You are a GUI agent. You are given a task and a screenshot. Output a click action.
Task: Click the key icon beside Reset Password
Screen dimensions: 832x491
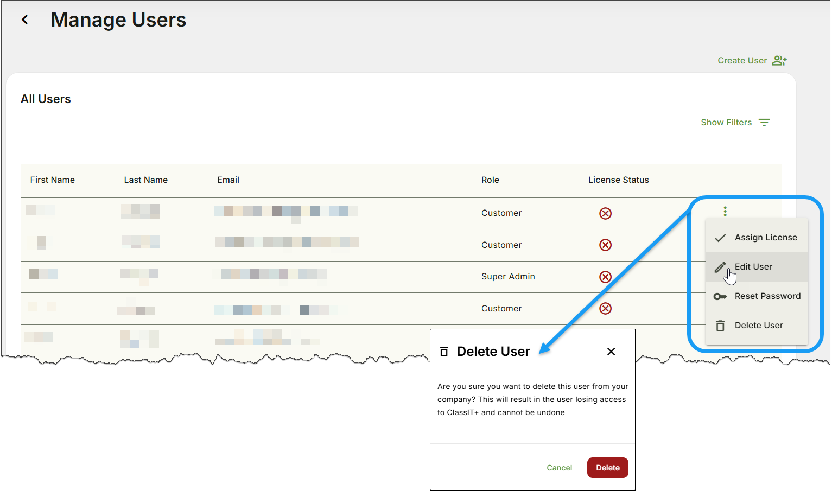720,296
